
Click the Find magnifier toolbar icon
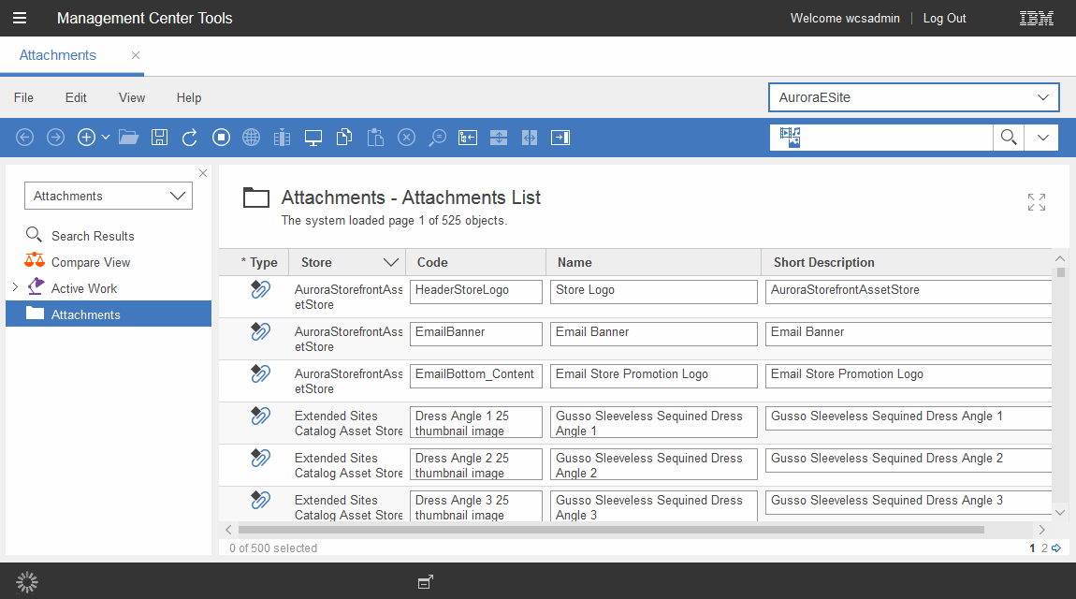437,138
